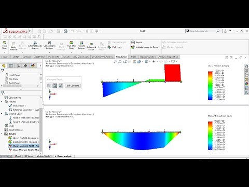Open the External Loads Advisor dropdown arrow
Screen dimensions: 249x187
[35, 52]
